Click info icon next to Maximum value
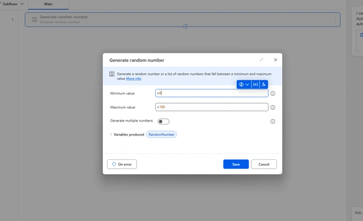Image resolution: width=363 pixels, height=221 pixels. point(273,108)
